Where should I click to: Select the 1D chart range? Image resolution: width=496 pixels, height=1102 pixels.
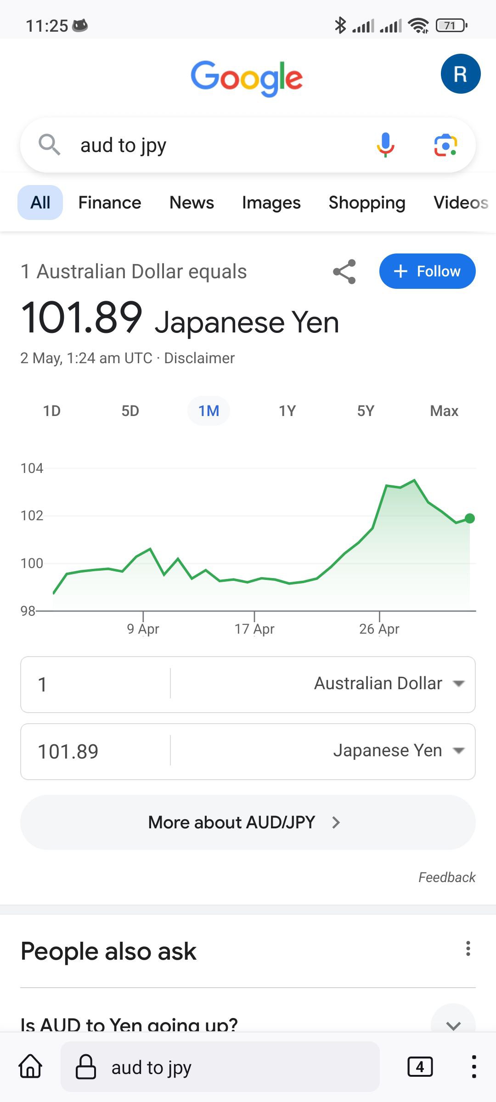tap(52, 410)
